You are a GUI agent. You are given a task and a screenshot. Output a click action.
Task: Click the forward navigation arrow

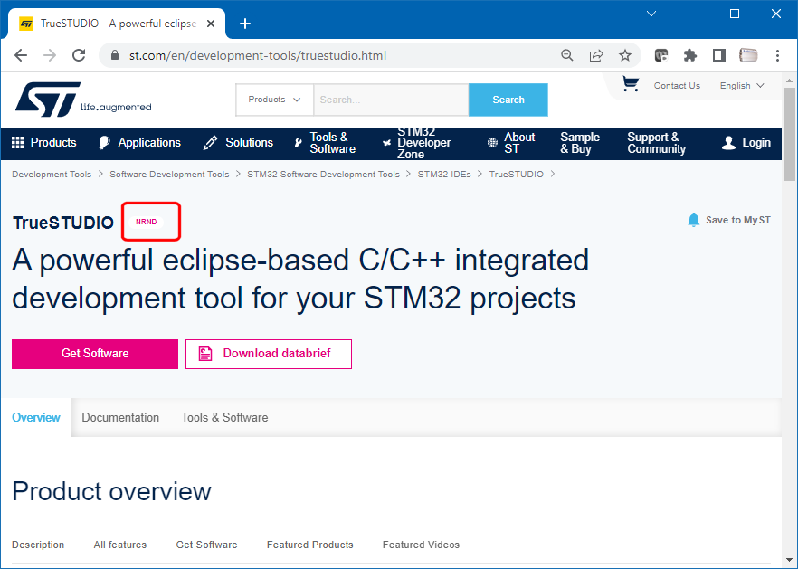point(50,55)
